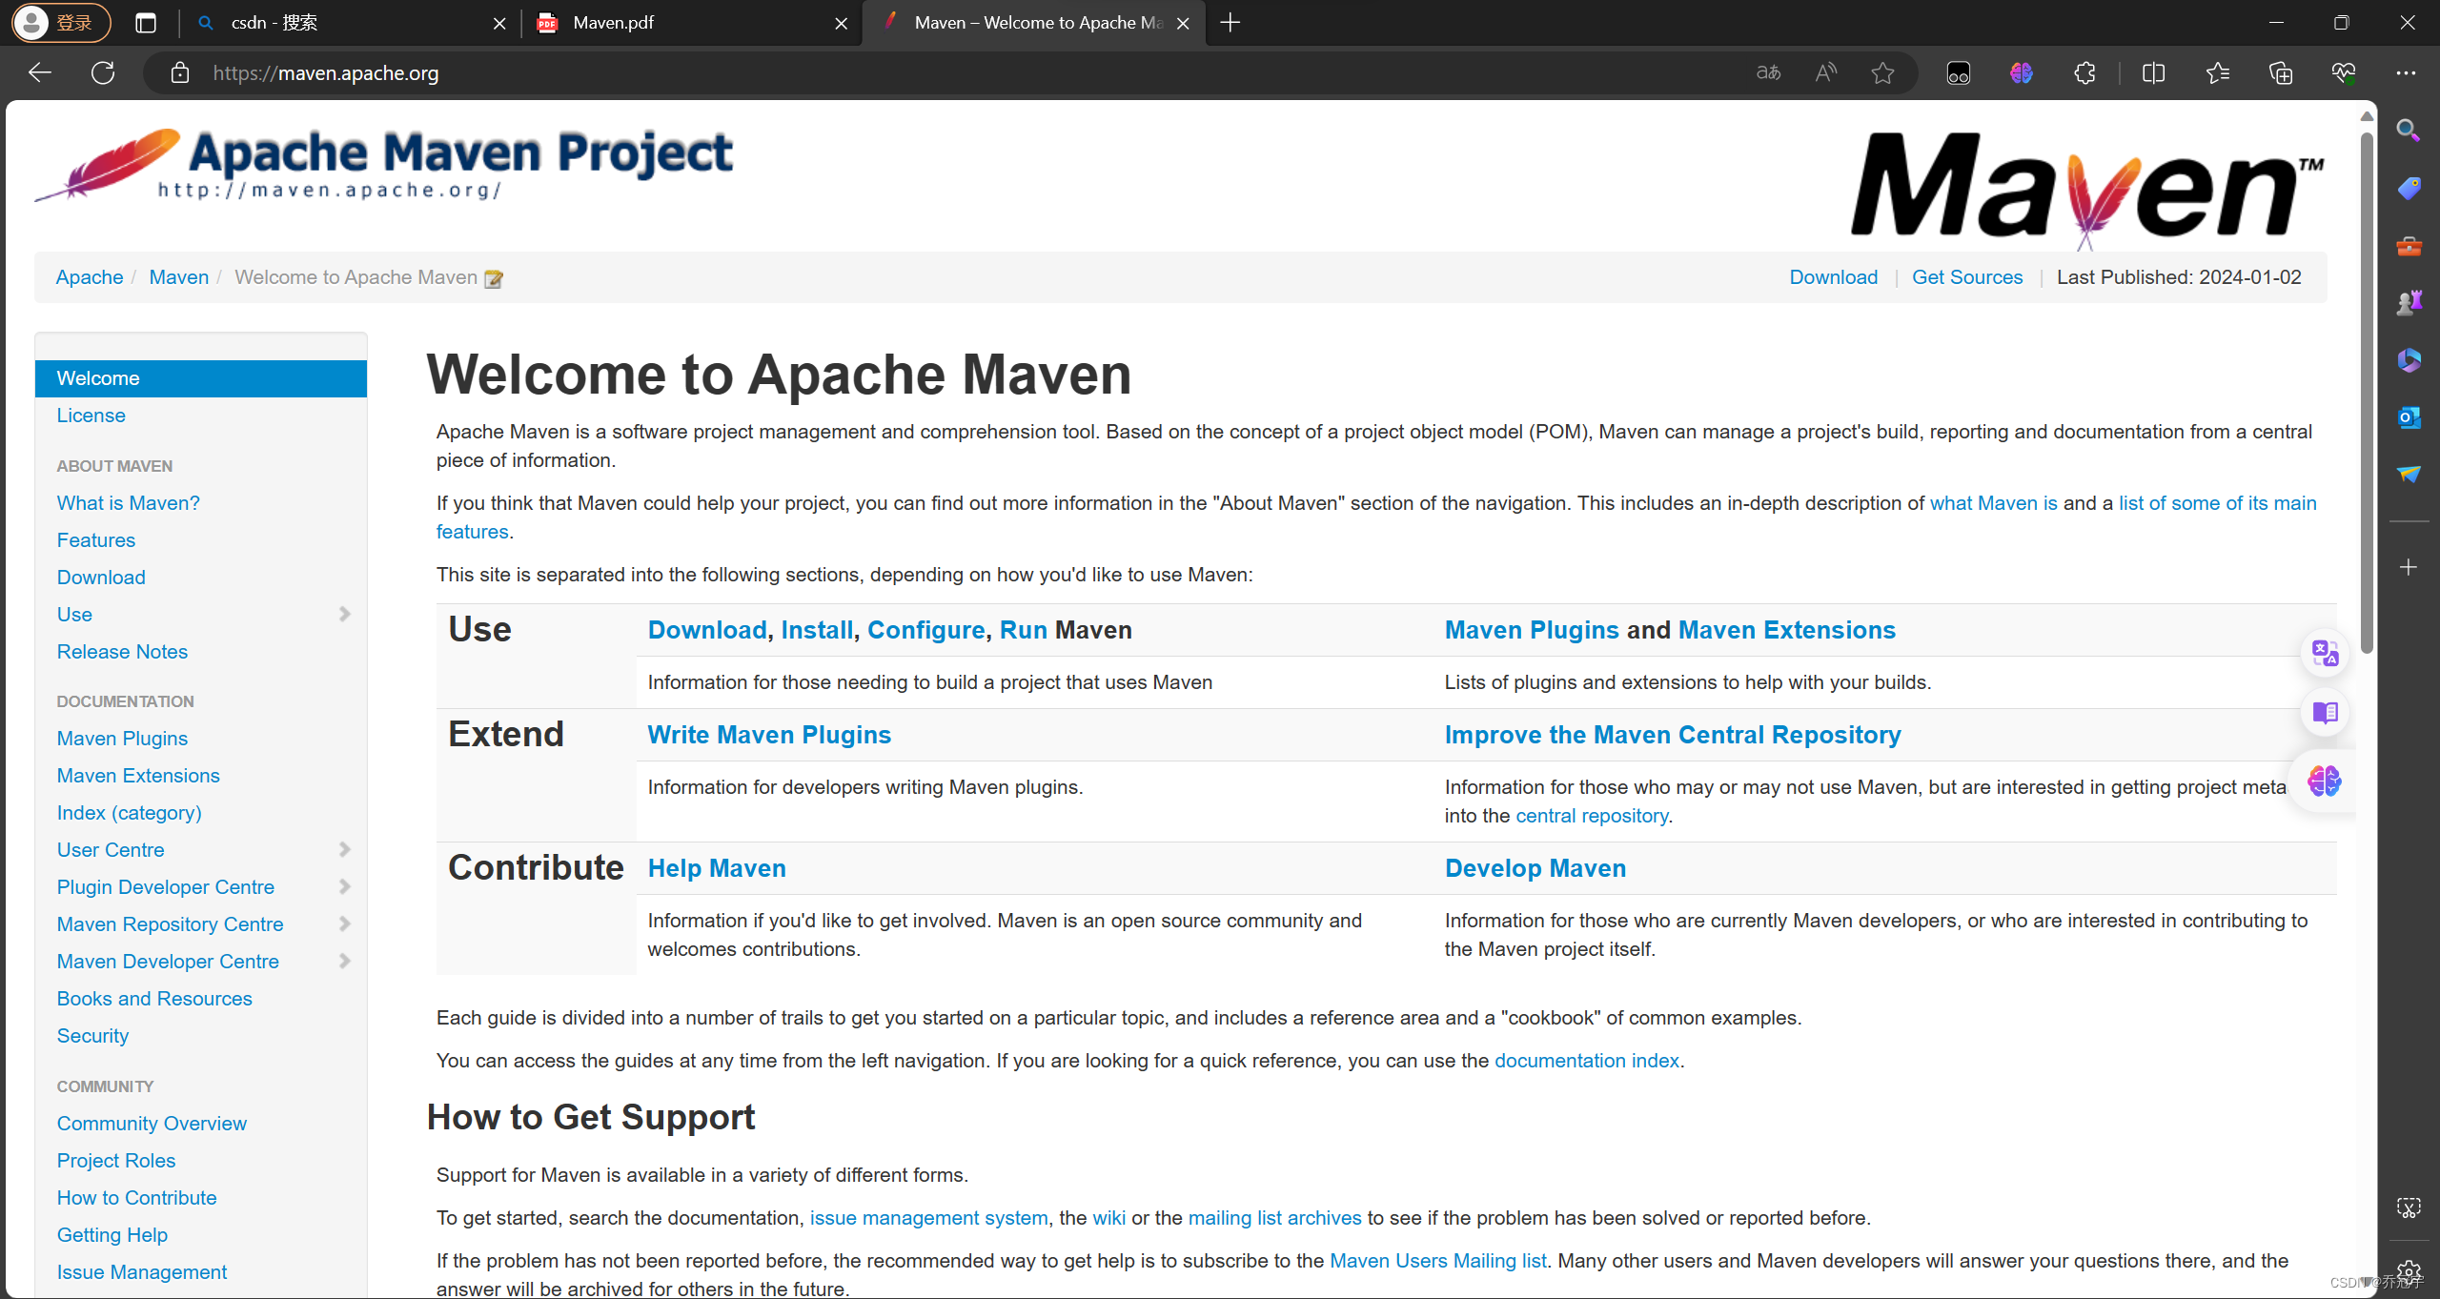Open the Get Sources link
Image resolution: width=2440 pixels, height=1299 pixels.
pyautogui.click(x=1967, y=276)
